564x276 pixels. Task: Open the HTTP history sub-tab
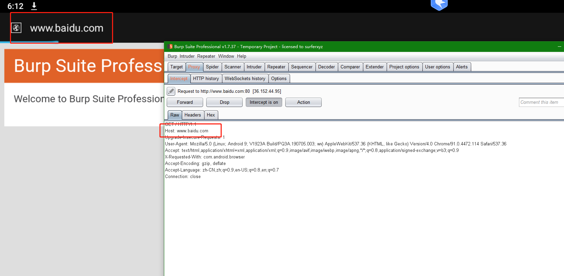[206, 79]
